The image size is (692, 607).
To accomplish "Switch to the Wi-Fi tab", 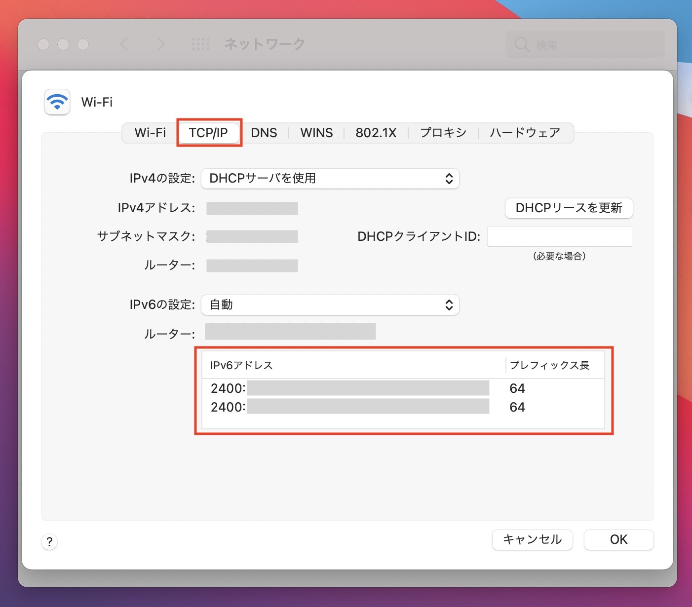I will [150, 133].
